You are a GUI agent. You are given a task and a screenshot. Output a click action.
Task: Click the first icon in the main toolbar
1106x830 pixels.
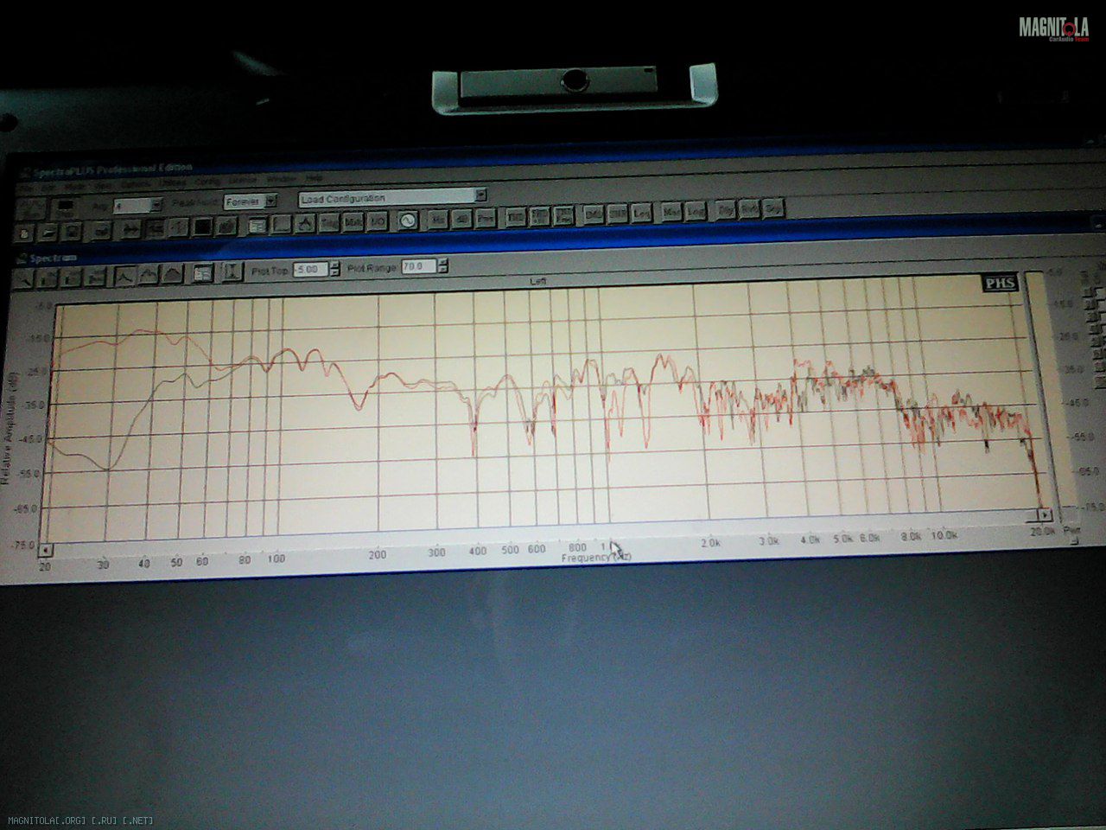(x=24, y=232)
